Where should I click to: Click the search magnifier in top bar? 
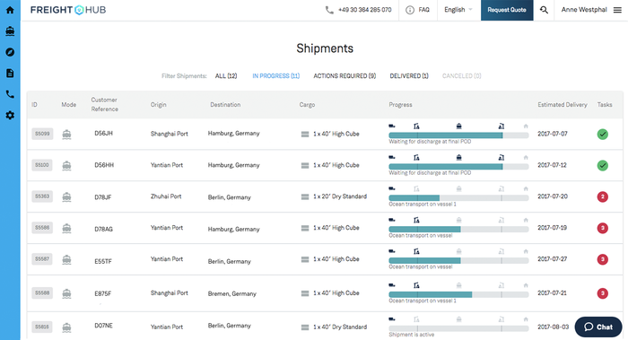click(x=544, y=10)
